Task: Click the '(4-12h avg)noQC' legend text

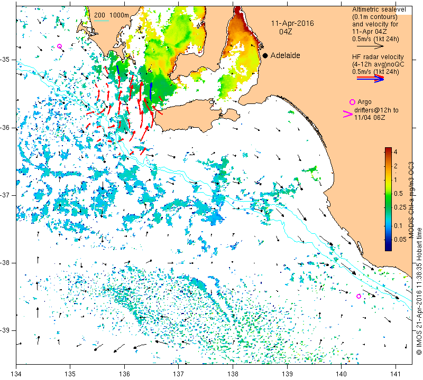Action: click(x=378, y=64)
